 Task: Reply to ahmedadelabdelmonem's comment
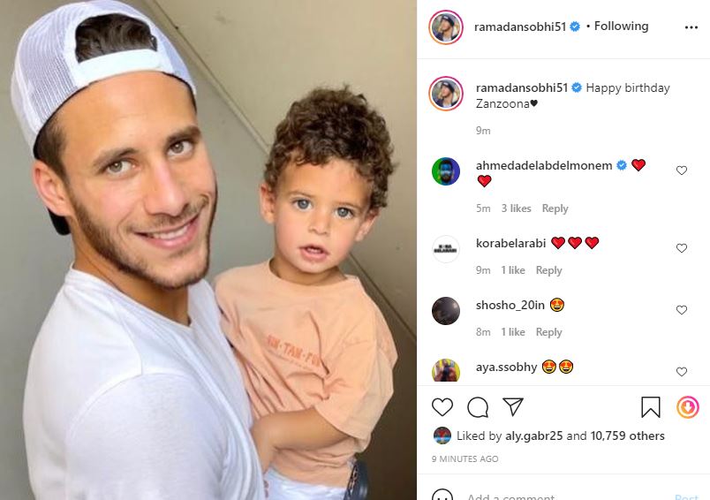tap(555, 208)
